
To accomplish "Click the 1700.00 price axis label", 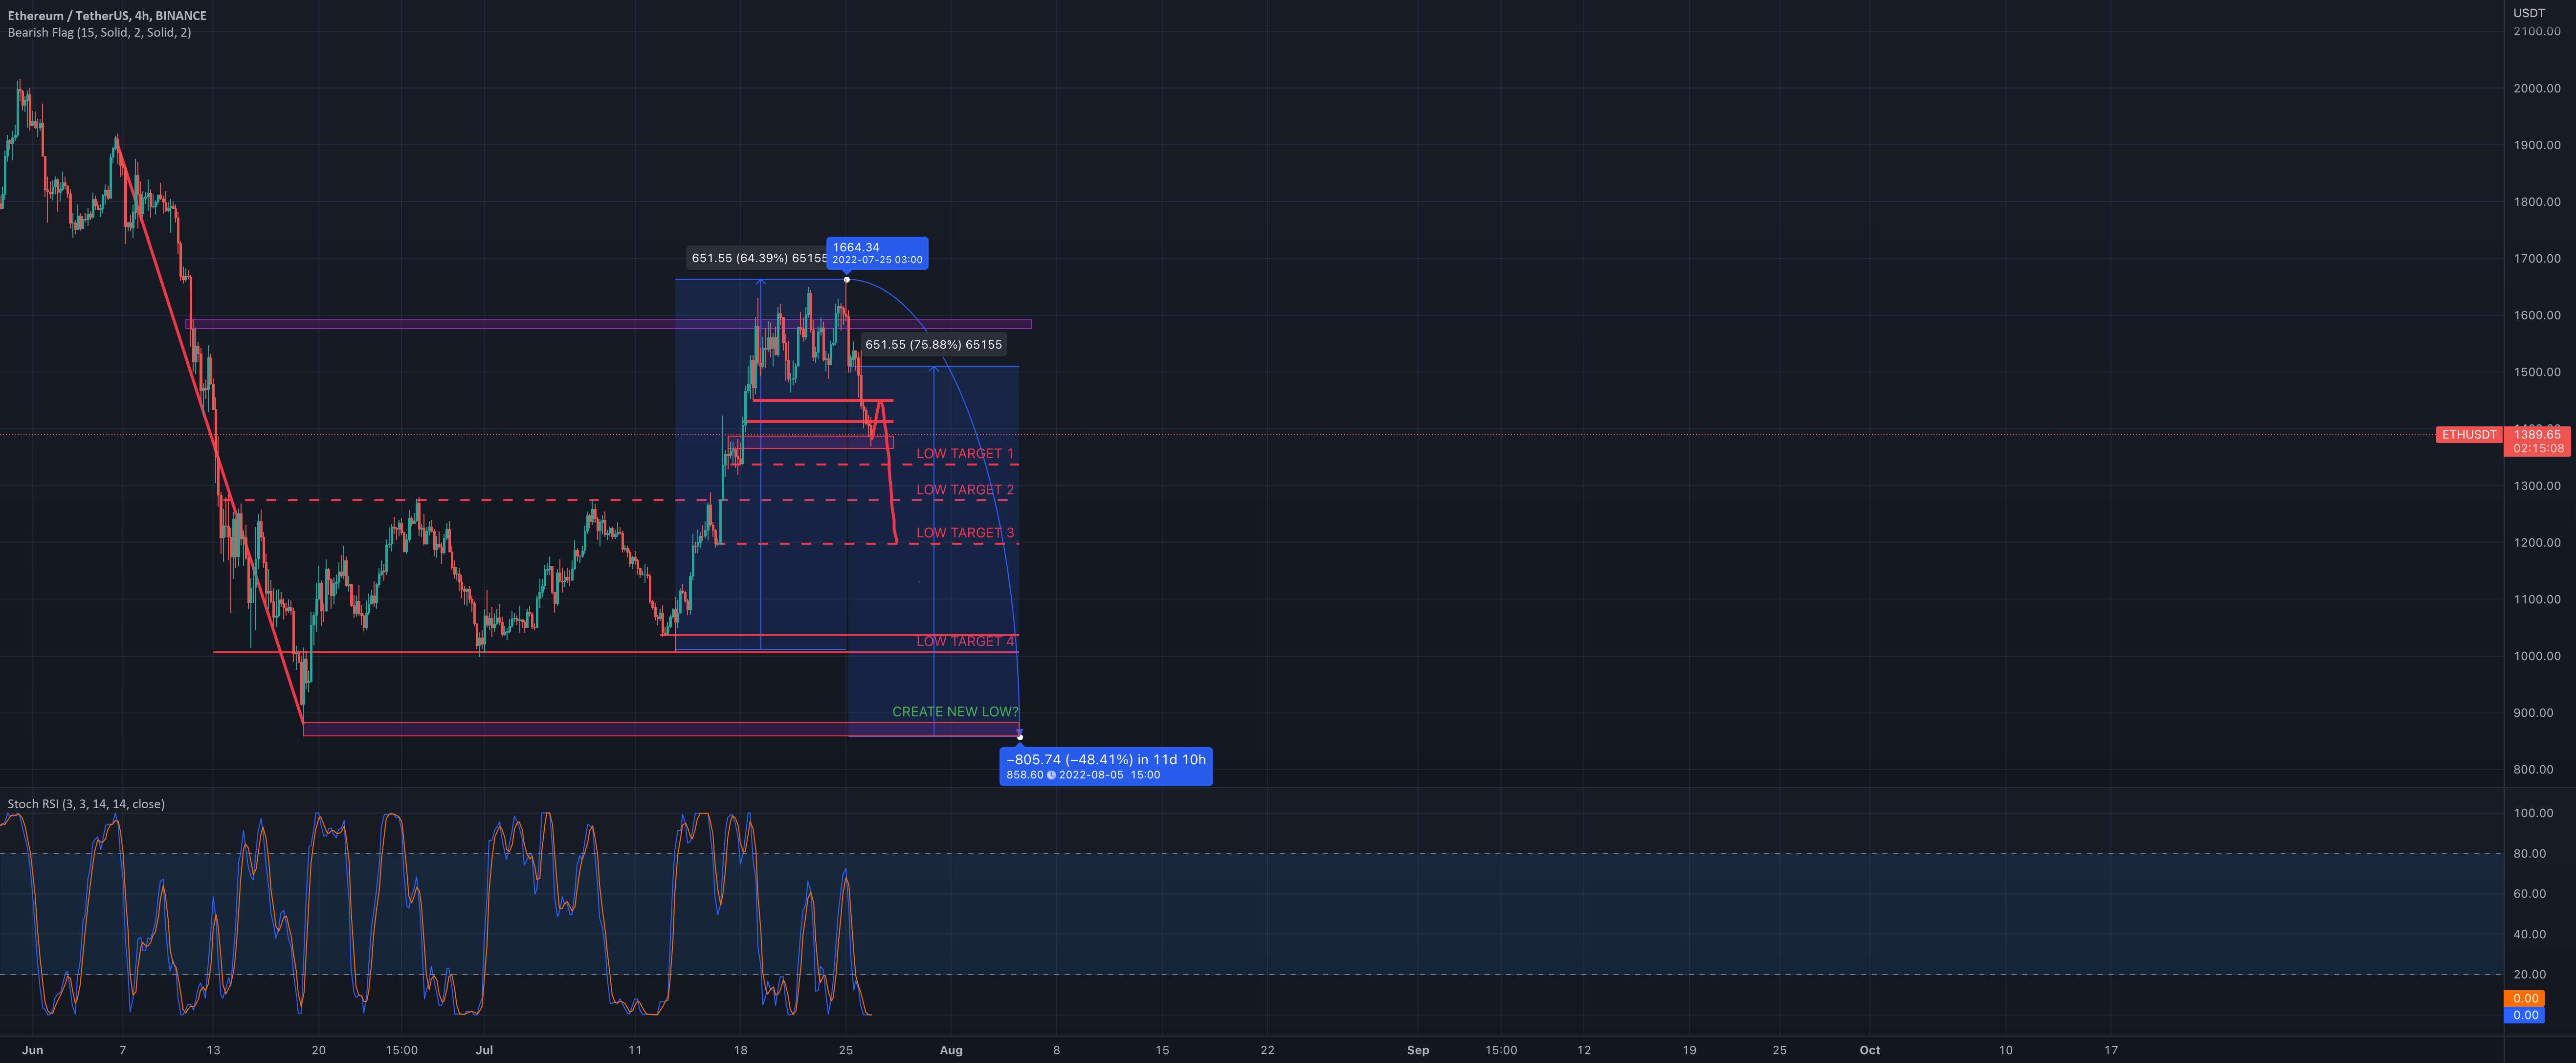I will pyautogui.click(x=2537, y=259).
